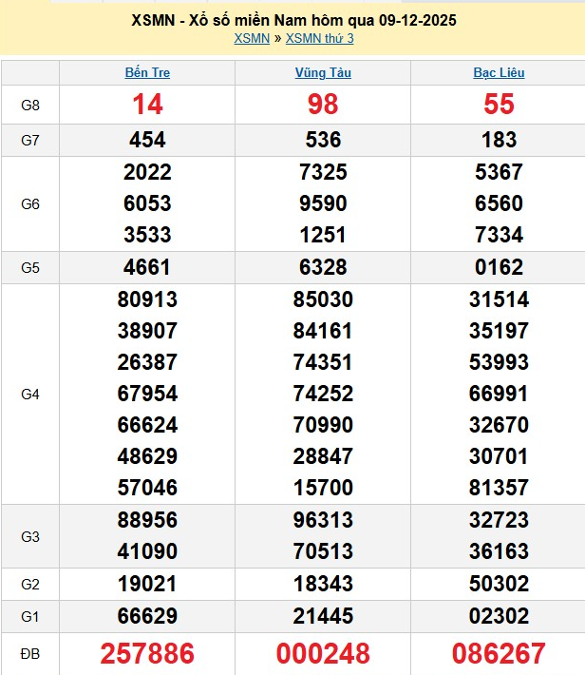The image size is (585, 675).
Task: Select G3 number 70513
Action: point(323,551)
